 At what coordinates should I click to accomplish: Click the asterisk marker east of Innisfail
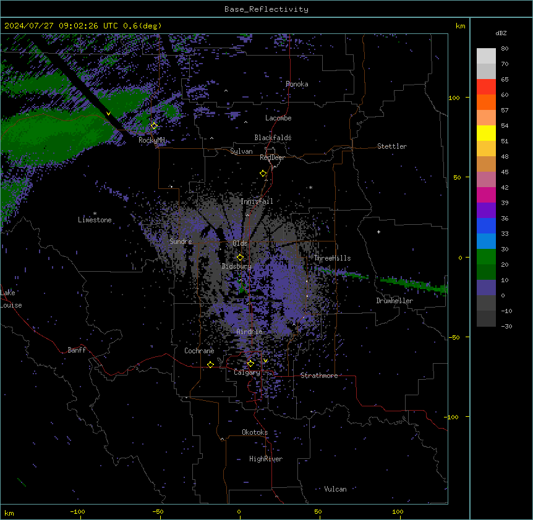[x=310, y=187]
